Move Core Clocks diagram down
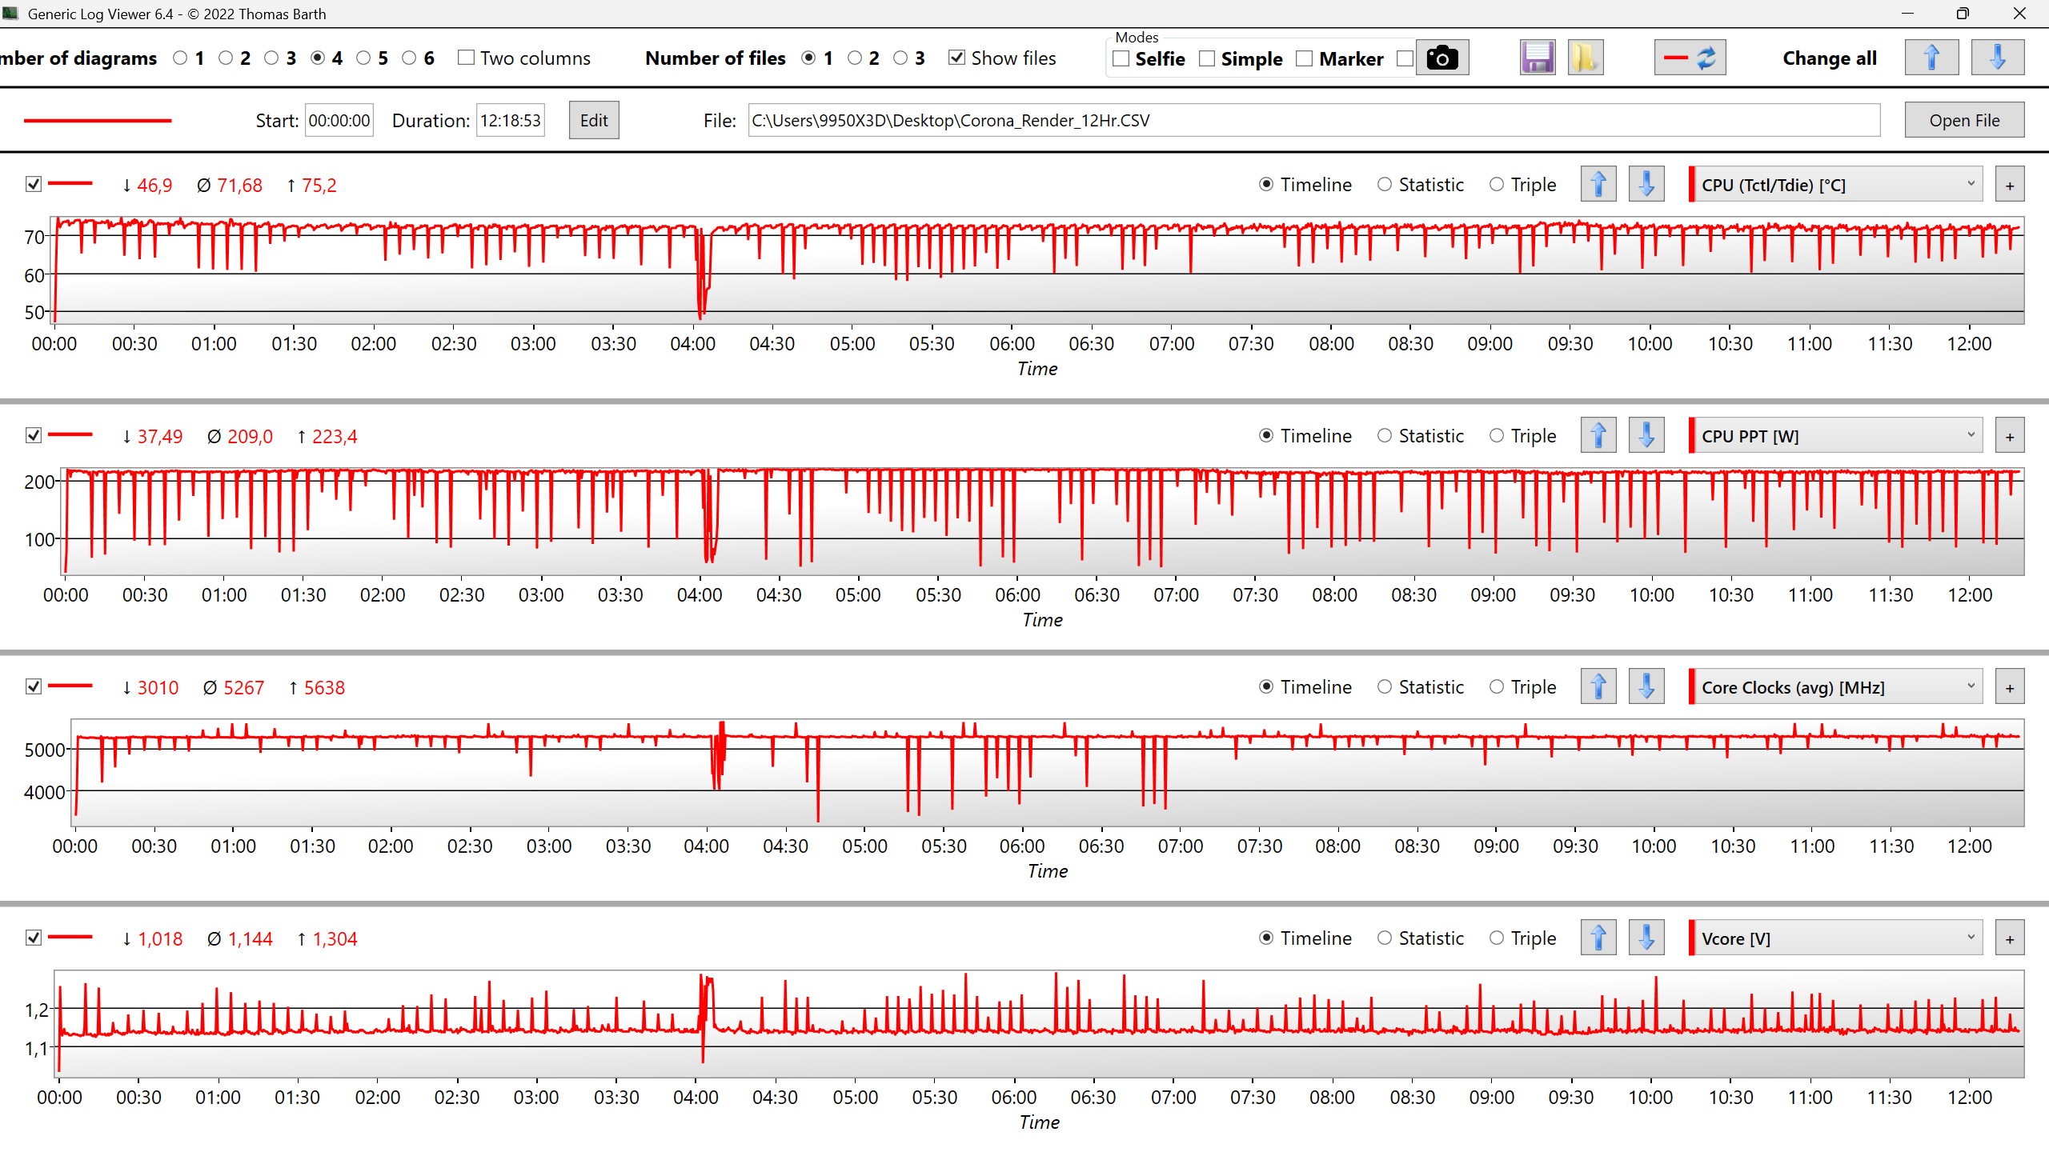2049x1152 pixels. 1646,687
